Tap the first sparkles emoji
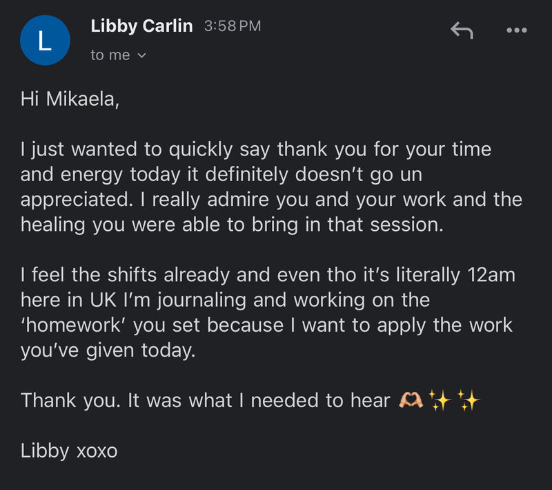 439,400
